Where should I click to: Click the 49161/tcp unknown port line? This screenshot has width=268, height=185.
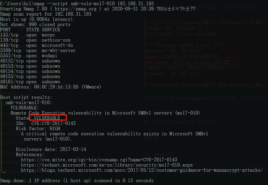(x=30, y=81)
